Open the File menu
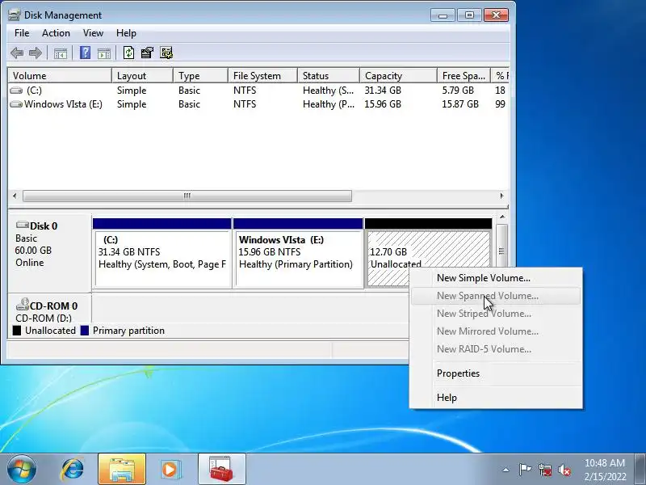Image resolution: width=646 pixels, height=485 pixels. pyautogui.click(x=22, y=33)
